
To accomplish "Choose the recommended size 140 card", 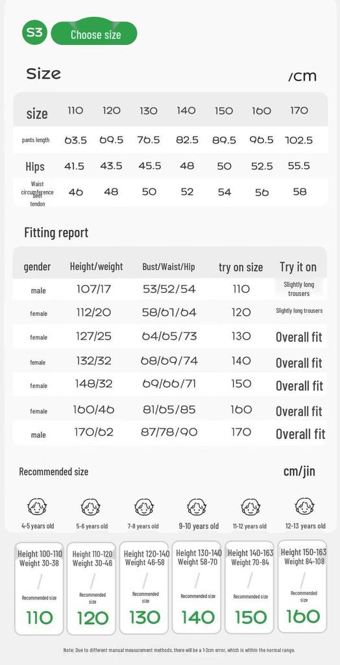I will [x=197, y=587].
